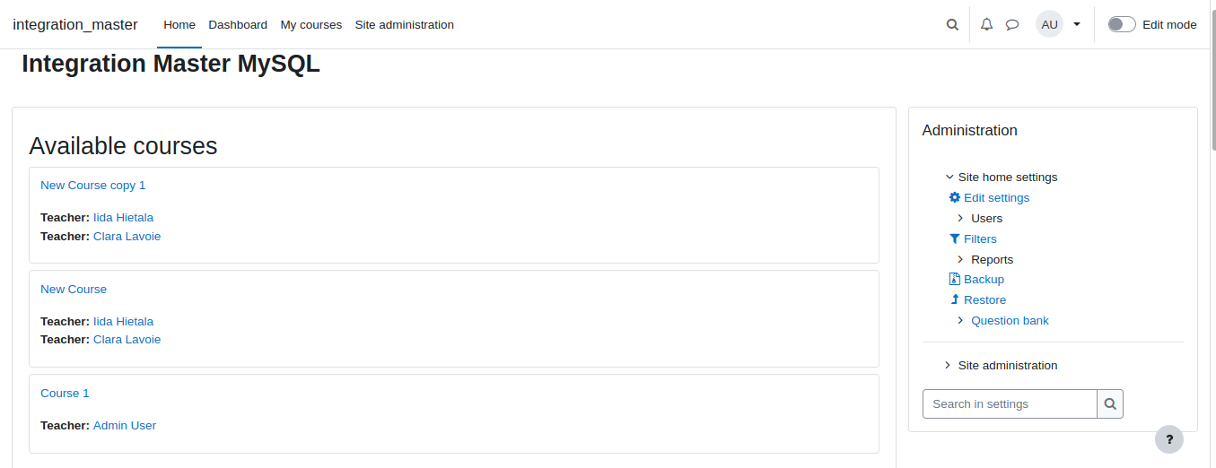Expand the Site administration tree node

click(948, 365)
